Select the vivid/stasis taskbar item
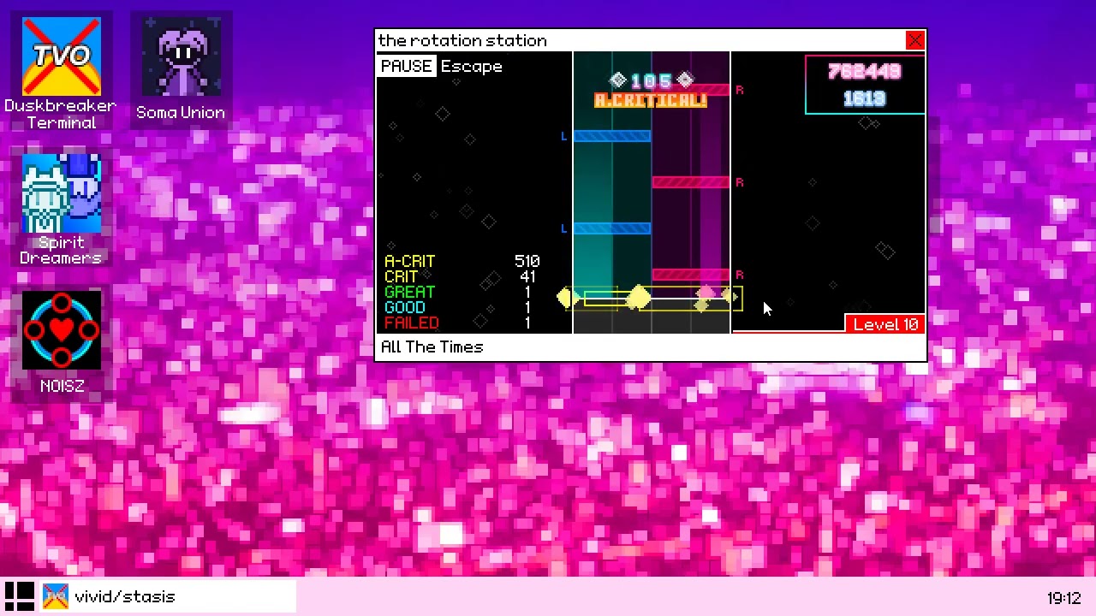Screen dimensions: 1096x616 click(x=167, y=596)
